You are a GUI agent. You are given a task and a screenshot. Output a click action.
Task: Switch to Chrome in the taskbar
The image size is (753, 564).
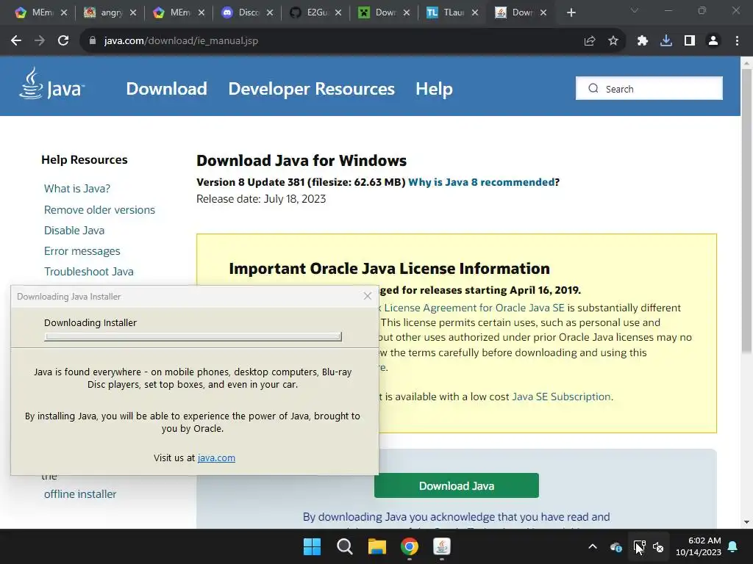point(410,546)
